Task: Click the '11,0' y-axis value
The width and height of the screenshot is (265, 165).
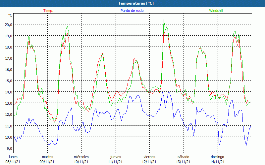Action: 9,126
